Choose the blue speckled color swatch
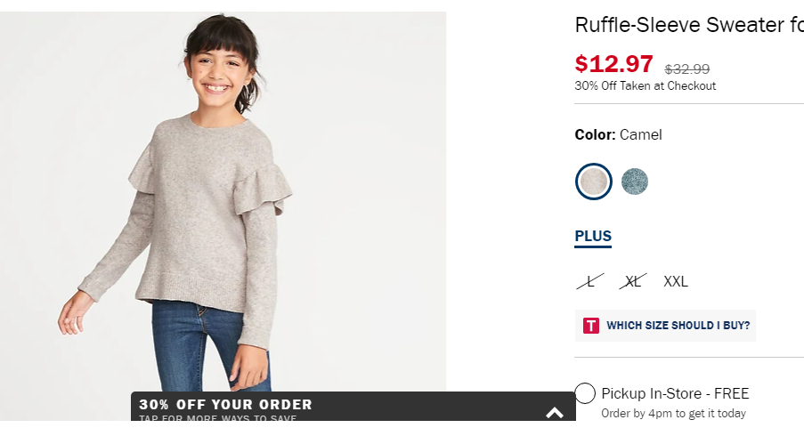Image resolution: width=804 pixels, height=436 pixels. pyautogui.click(x=635, y=182)
